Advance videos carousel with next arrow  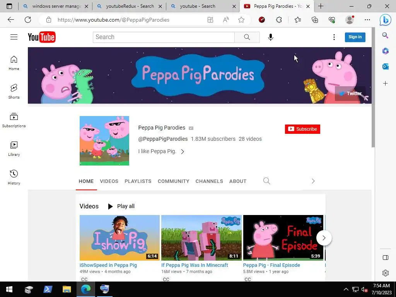click(324, 238)
